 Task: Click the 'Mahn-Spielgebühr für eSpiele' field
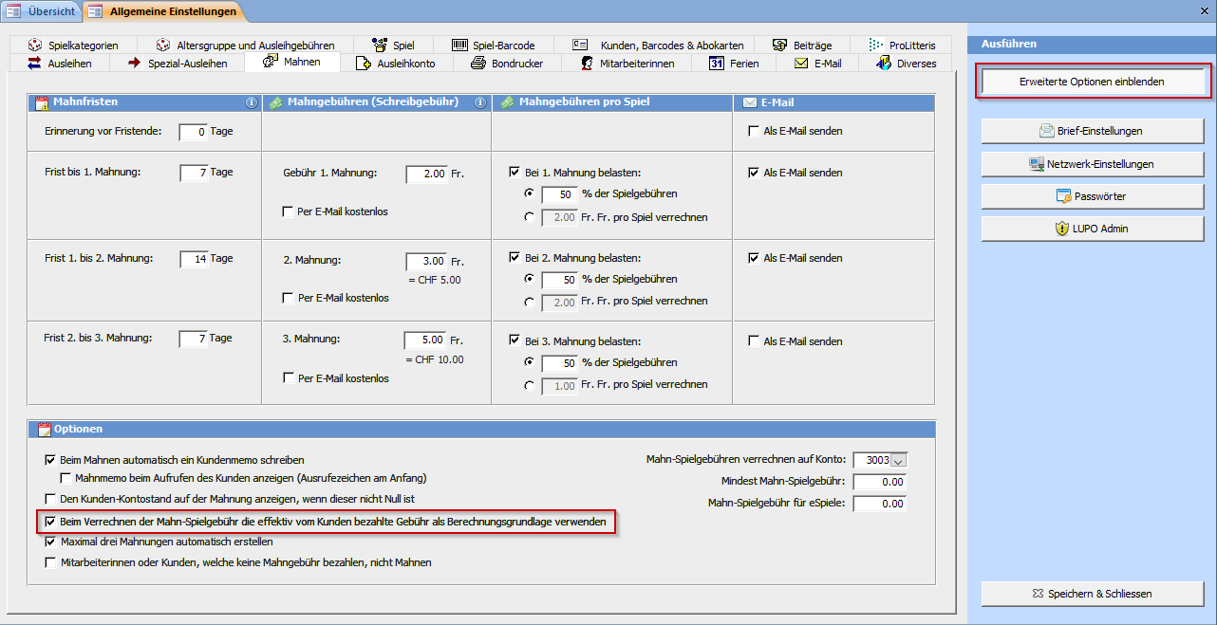(x=880, y=504)
